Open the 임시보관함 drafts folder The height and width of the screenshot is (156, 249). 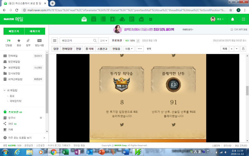coord(14,73)
